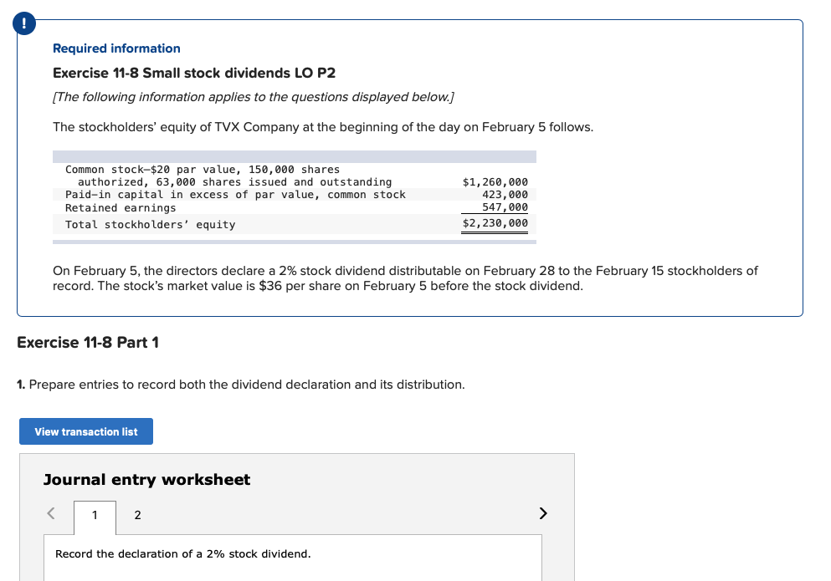Image resolution: width=831 pixels, height=581 pixels.
Task: Click tab 2 to expand the distribution entry
Action: 137,515
